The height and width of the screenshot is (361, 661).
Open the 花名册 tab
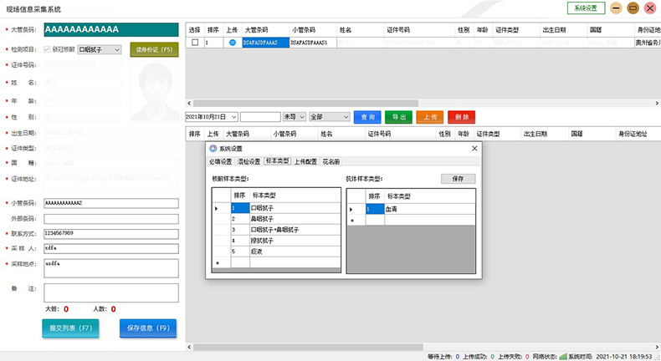tap(332, 161)
